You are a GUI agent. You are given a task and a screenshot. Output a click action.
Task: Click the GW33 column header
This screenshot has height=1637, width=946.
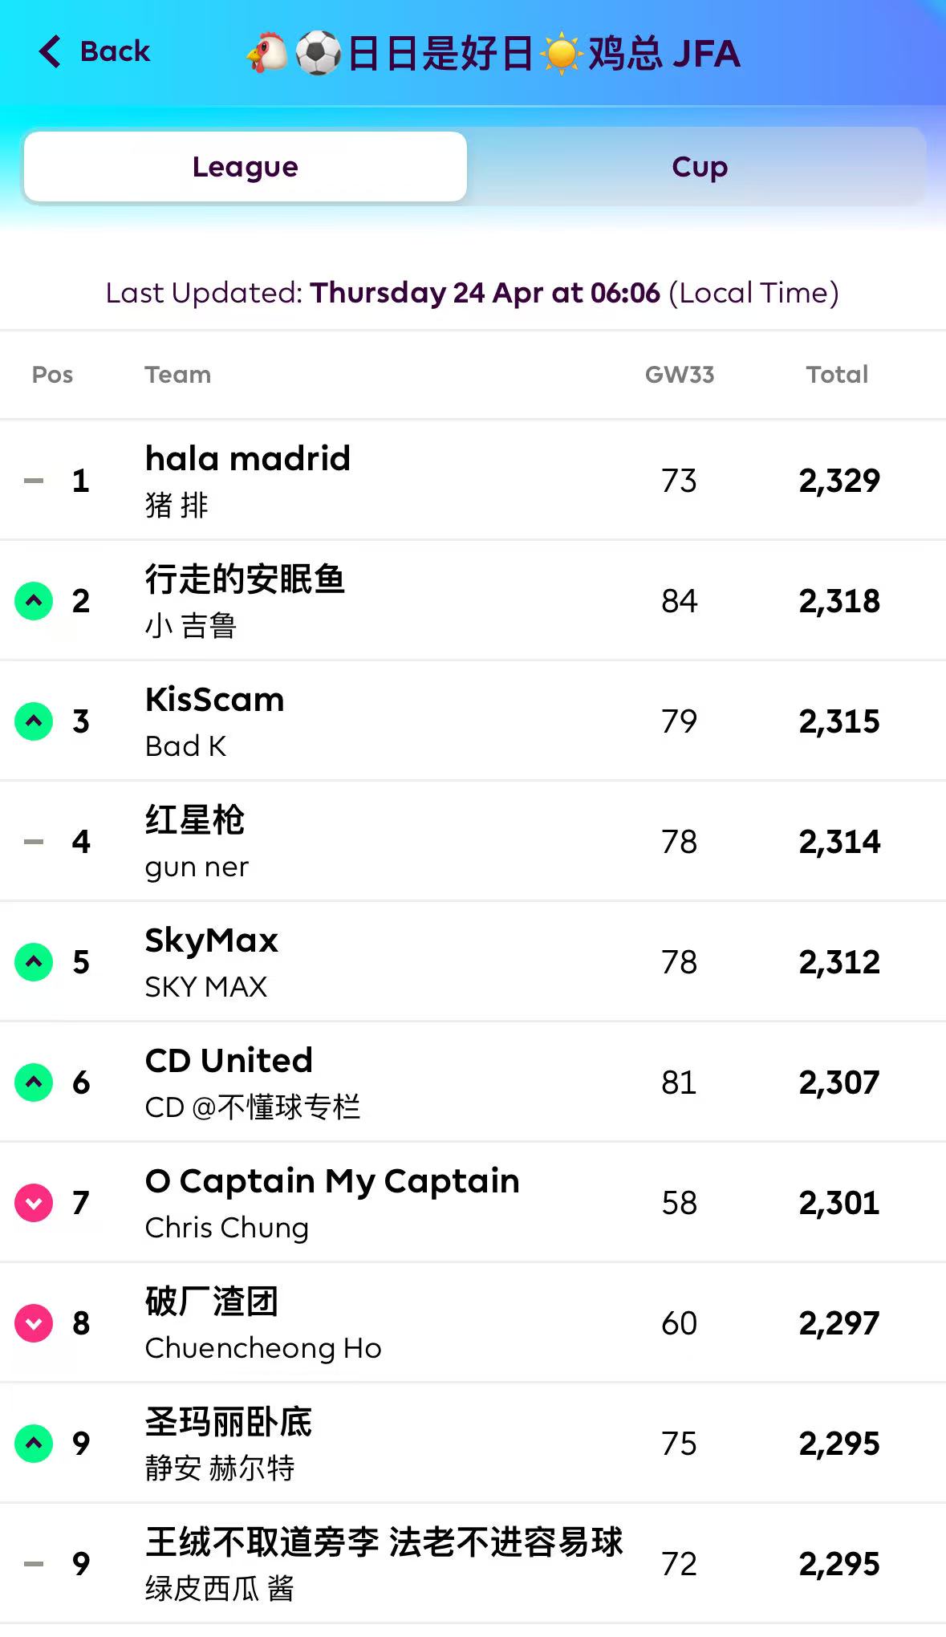click(x=679, y=375)
